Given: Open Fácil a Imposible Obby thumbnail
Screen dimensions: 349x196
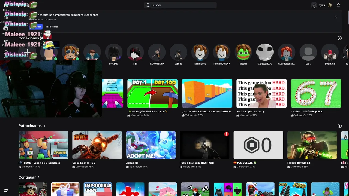Looking at the screenshot, I should 261,93.
